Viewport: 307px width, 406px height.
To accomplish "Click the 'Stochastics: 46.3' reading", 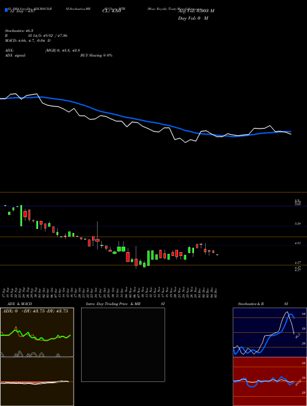I will tap(18, 31).
